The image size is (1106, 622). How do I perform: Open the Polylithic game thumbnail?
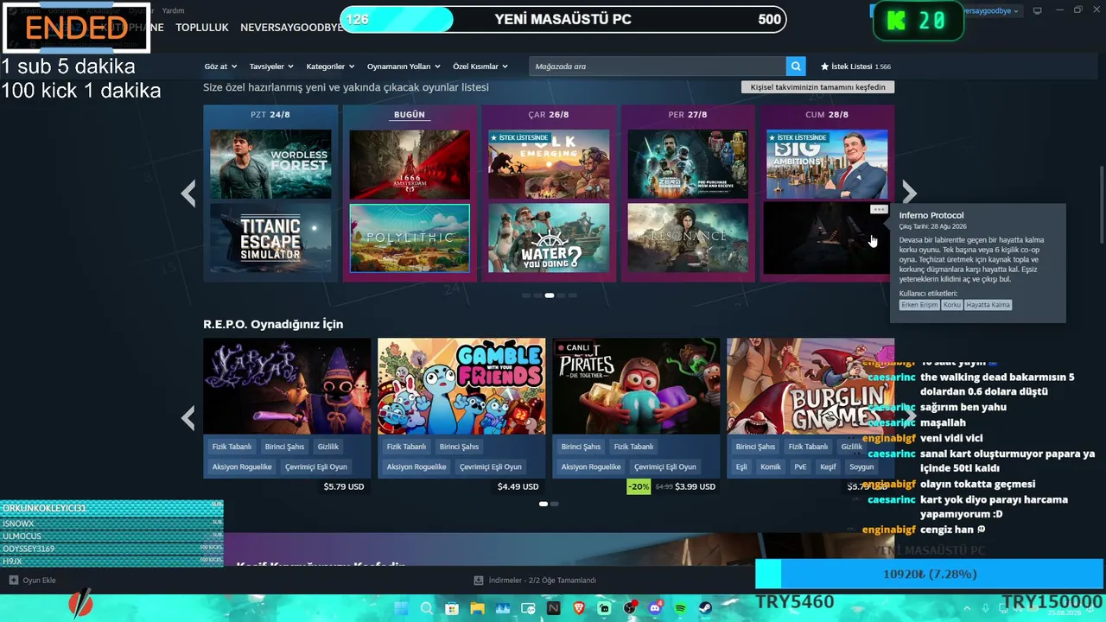click(x=410, y=238)
